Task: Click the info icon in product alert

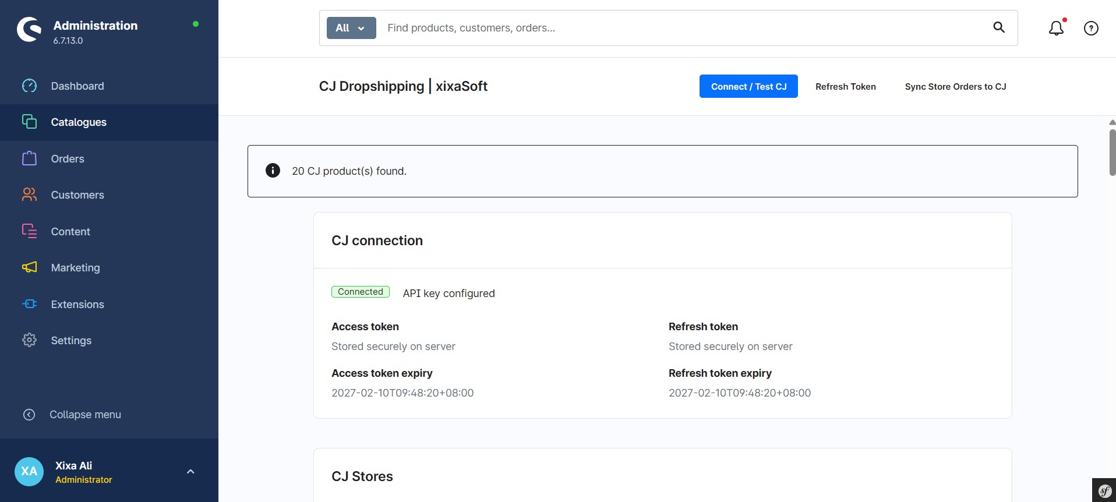Action: point(273,171)
